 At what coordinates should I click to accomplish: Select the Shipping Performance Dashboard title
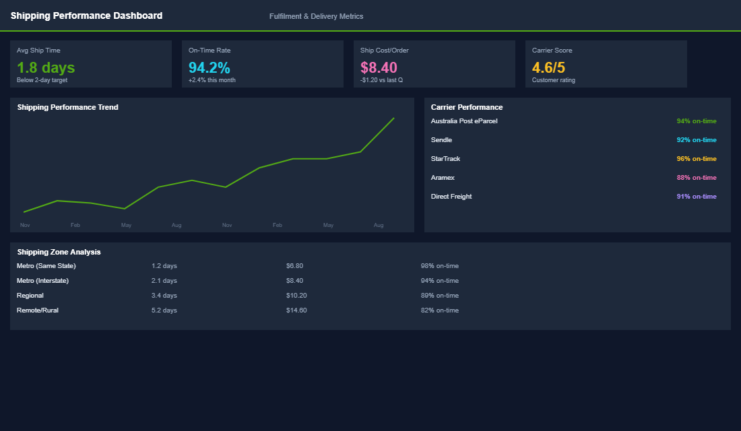coord(86,15)
